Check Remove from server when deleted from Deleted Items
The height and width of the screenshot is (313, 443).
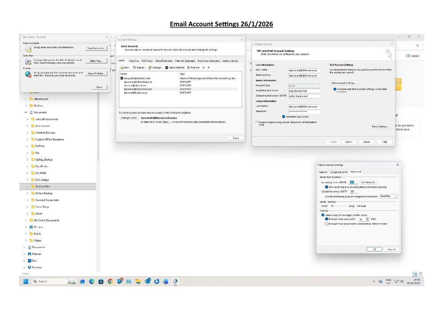(x=326, y=224)
